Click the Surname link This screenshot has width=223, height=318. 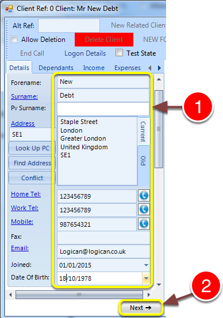click(x=24, y=96)
